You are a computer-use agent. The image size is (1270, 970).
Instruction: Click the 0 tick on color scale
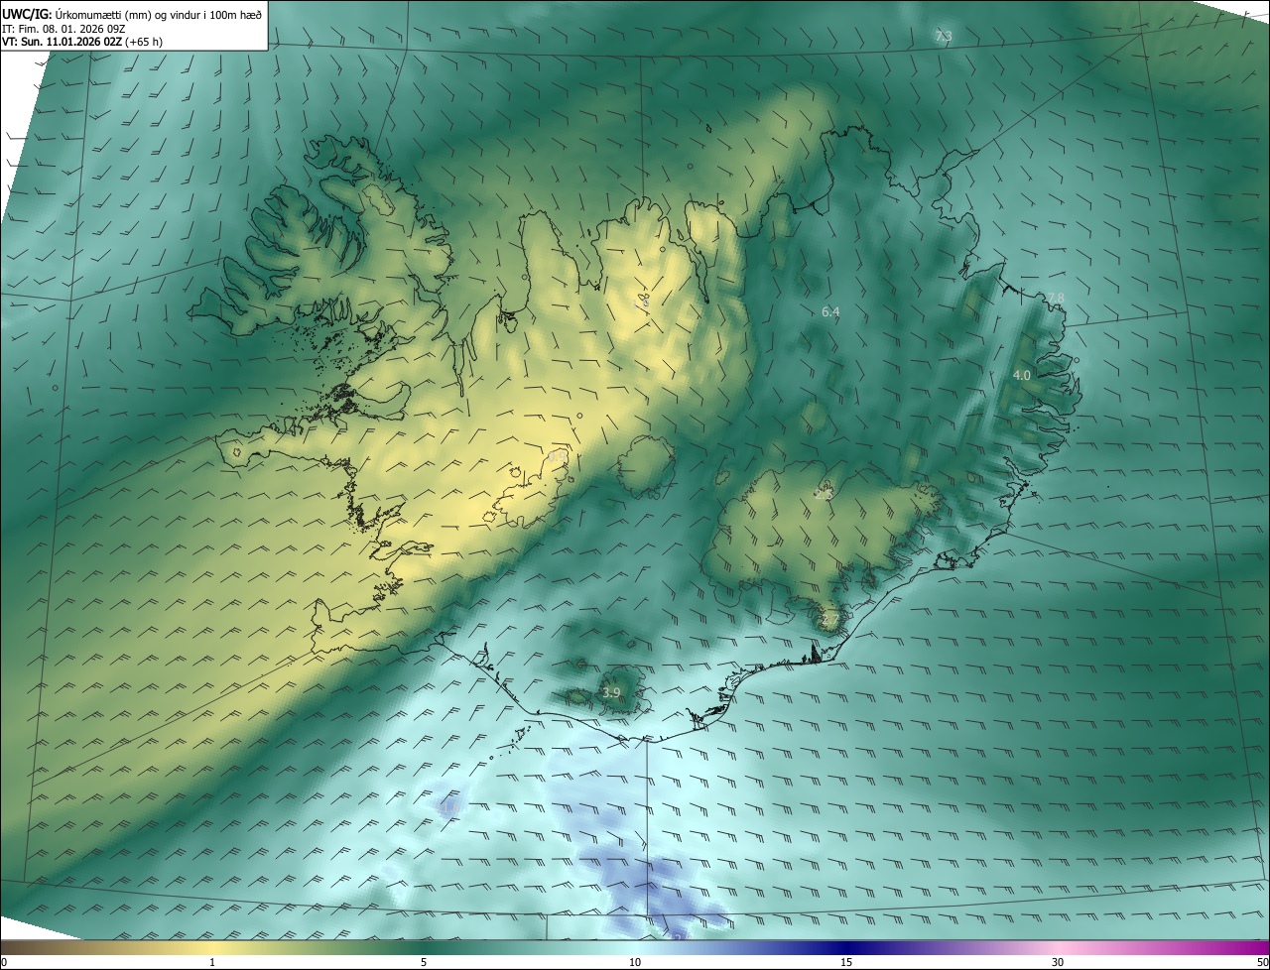click(4, 963)
